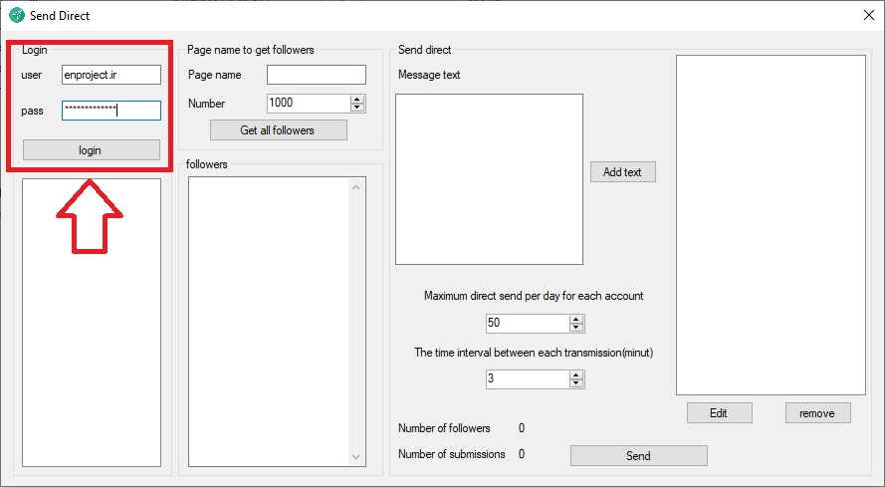
Task: Decrease the Number value with down arrow
Action: click(x=358, y=108)
